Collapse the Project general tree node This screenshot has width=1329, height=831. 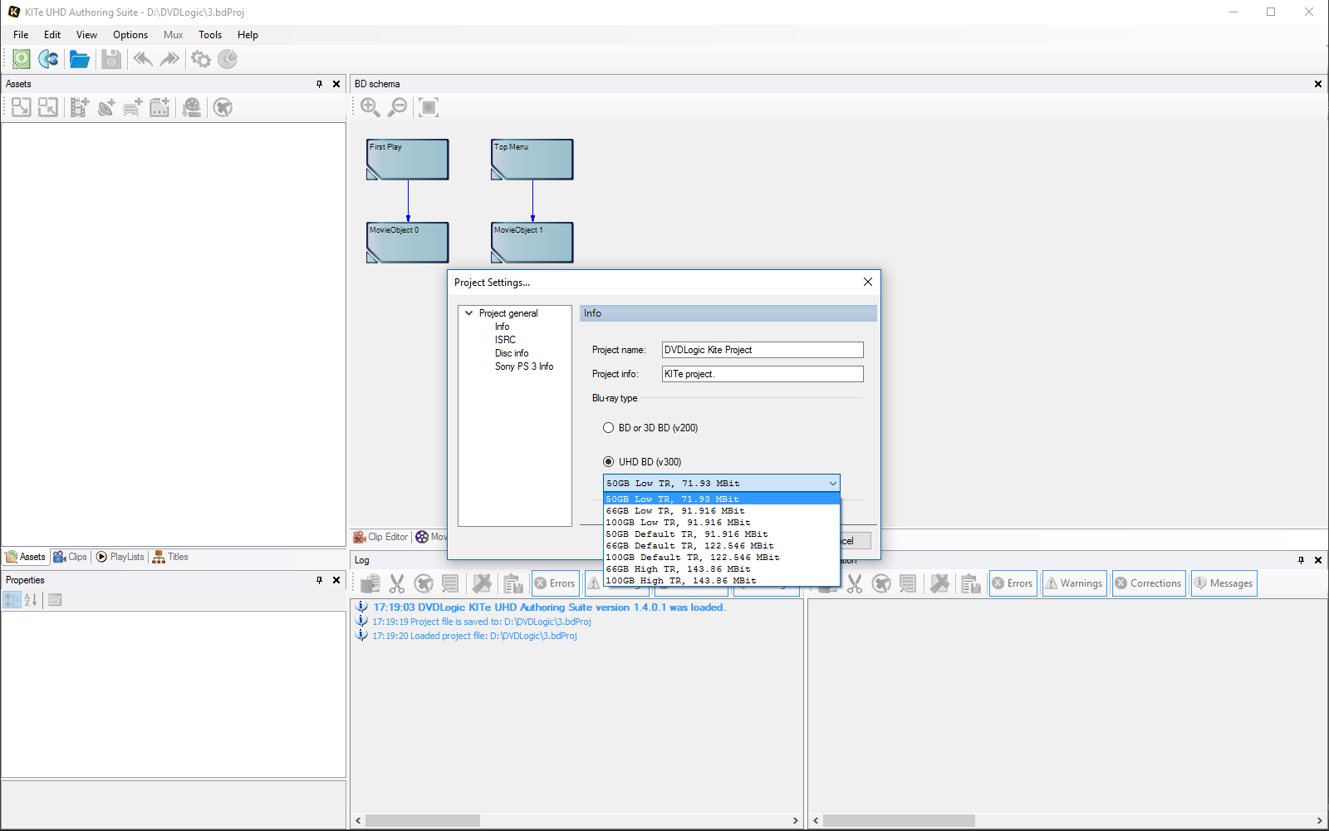coord(469,313)
